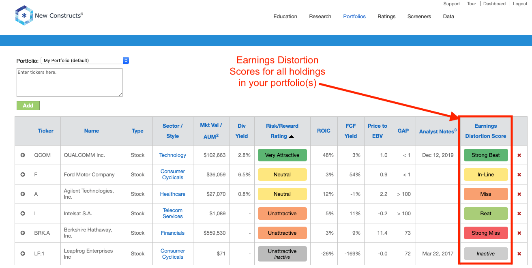Sort by the Type column
Image resolution: width=532 pixels, height=268 pixels.
(137, 131)
